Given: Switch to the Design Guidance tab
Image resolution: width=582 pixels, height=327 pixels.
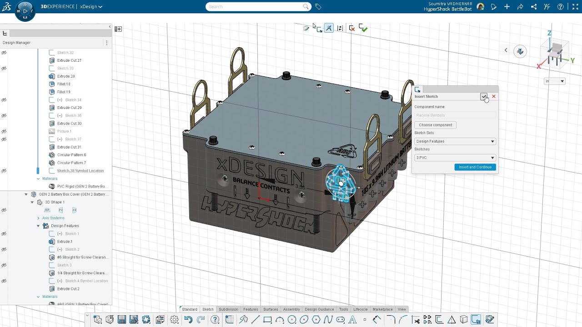Looking at the screenshot, I should pos(319,309).
